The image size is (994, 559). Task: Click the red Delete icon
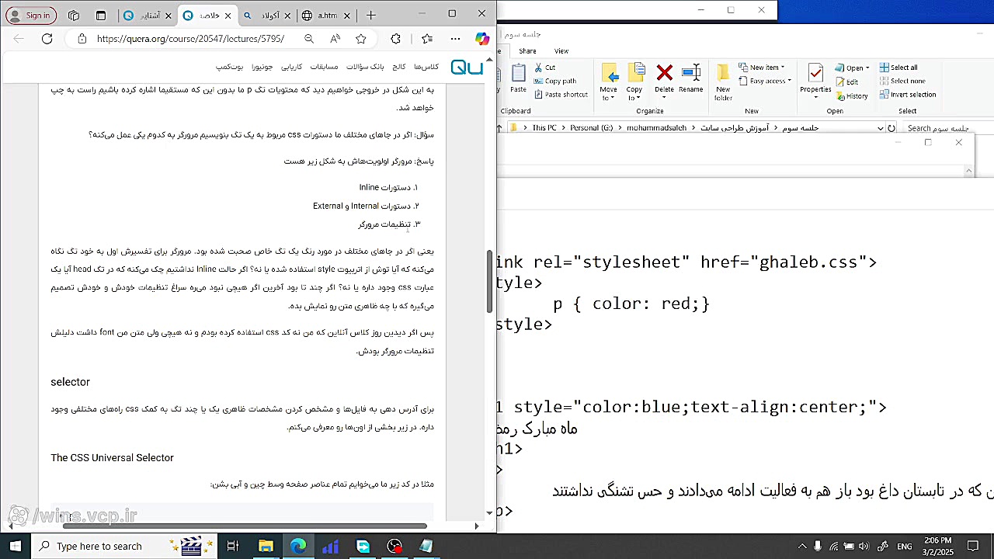pyautogui.click(x=664, y=73)
